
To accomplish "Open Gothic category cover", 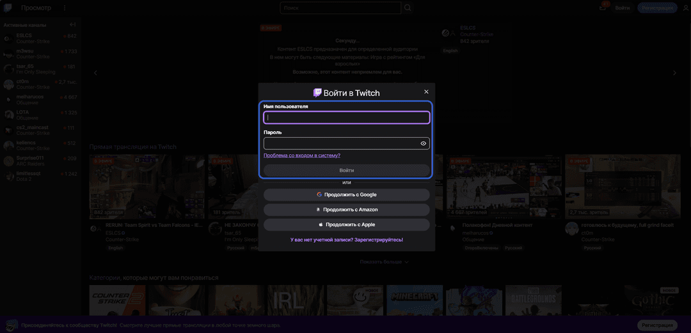I will 652,300.
